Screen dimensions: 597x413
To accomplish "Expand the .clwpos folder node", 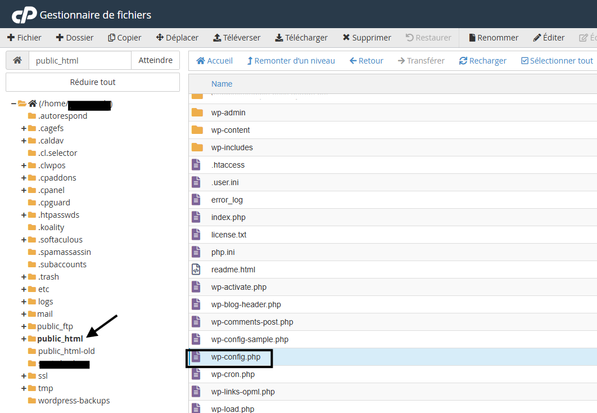I will point(24,165).
